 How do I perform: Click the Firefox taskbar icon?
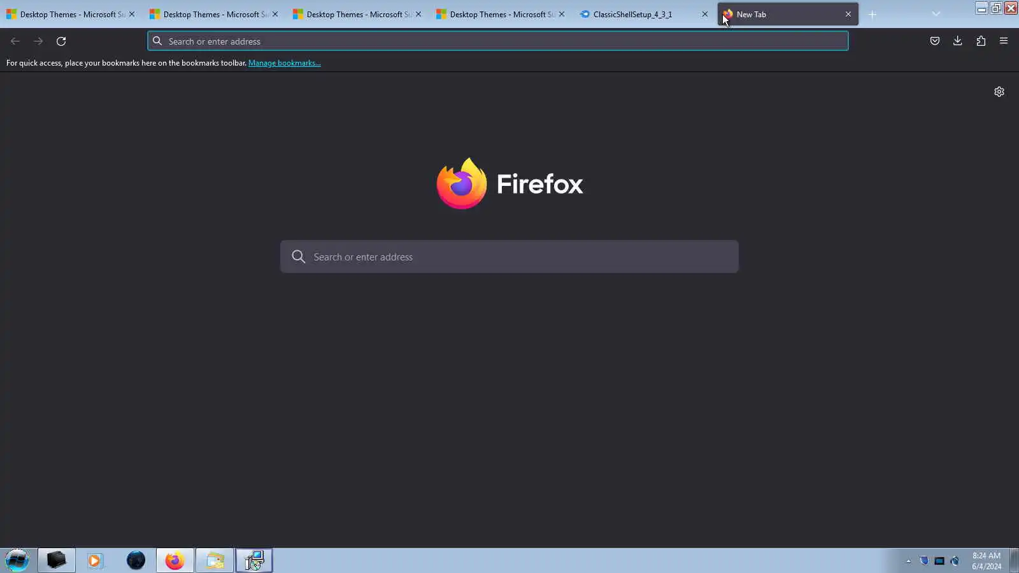(175, 560)
